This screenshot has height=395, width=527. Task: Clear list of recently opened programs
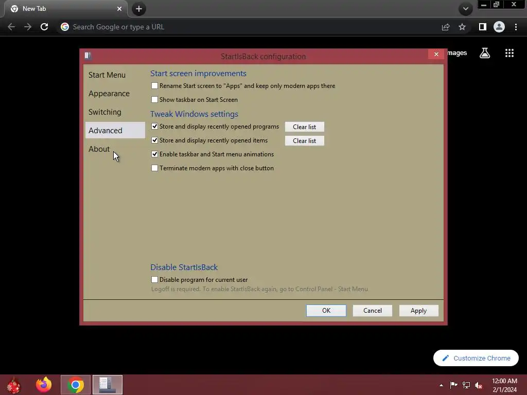pos(305,127)
